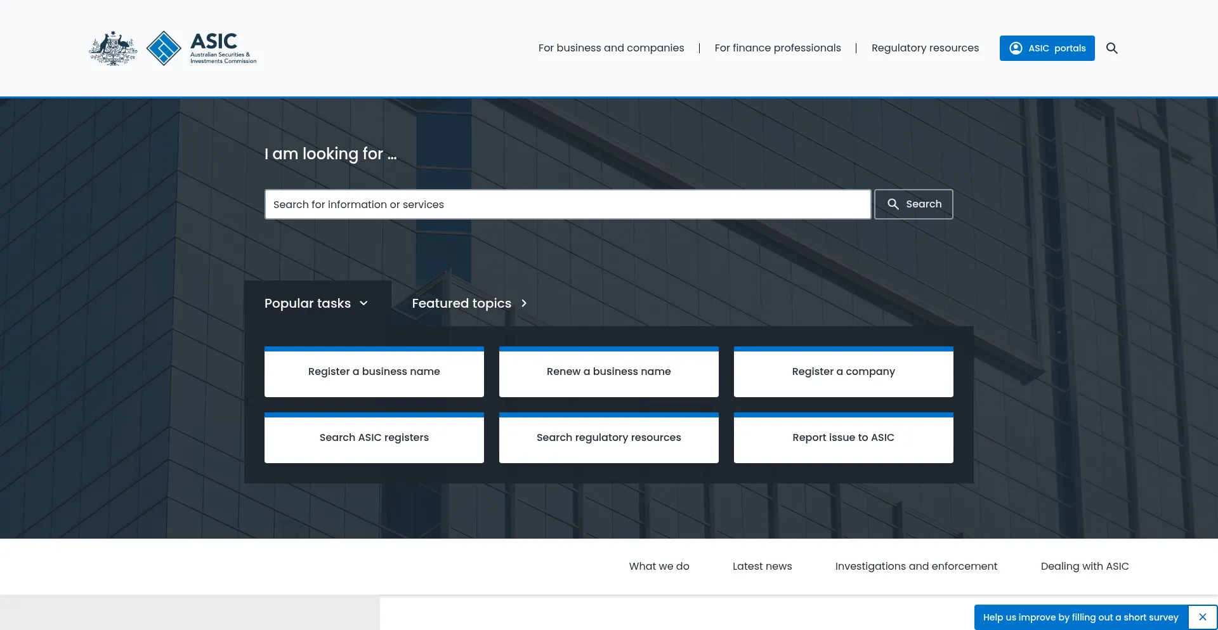Open Register a business name
The height and width of the screenshot is (630, 1218).
click(374, 372)
